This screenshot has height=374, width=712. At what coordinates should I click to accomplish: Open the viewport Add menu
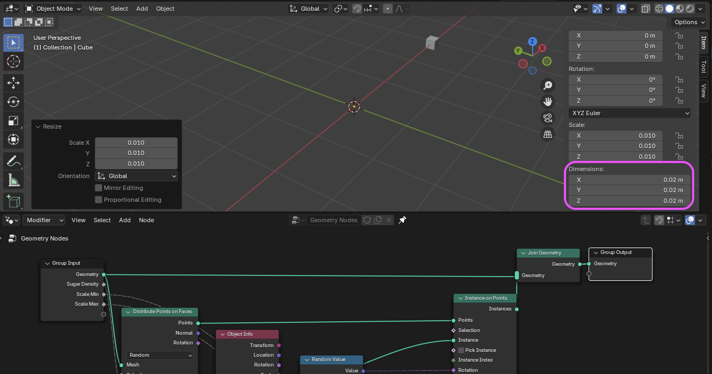point(142,9)
